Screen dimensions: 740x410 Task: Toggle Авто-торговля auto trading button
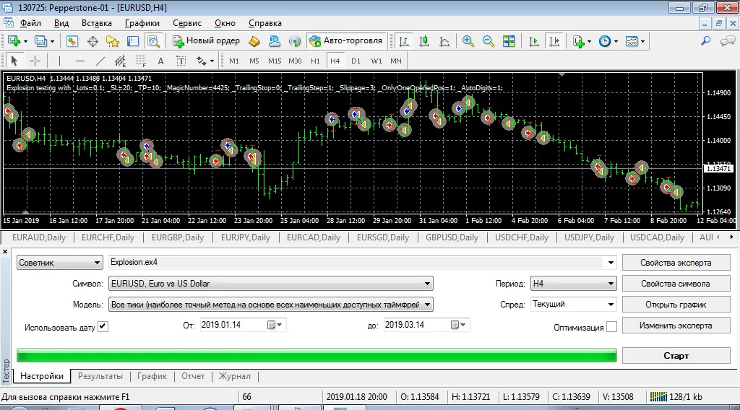(x=346, y=41)
